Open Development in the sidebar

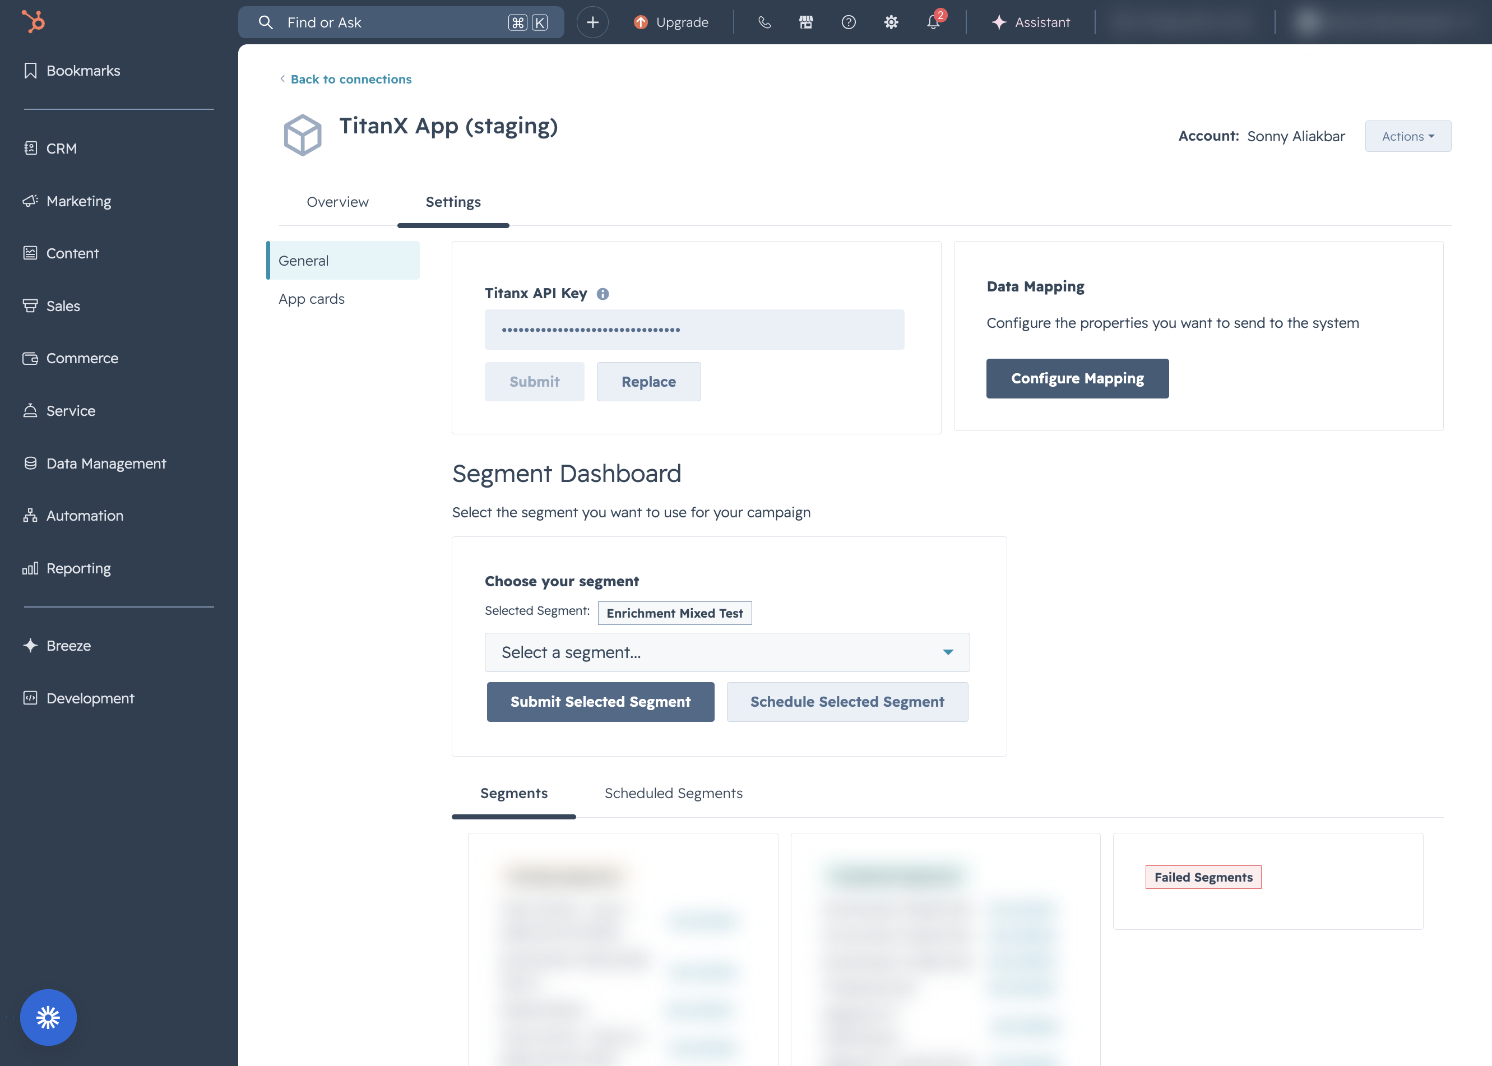point(79,698)
